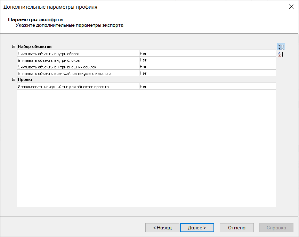Viewport: 299px width, 237px height.
Task: Cancel the wizard with Отмена
Action: (x=237, y=228)
